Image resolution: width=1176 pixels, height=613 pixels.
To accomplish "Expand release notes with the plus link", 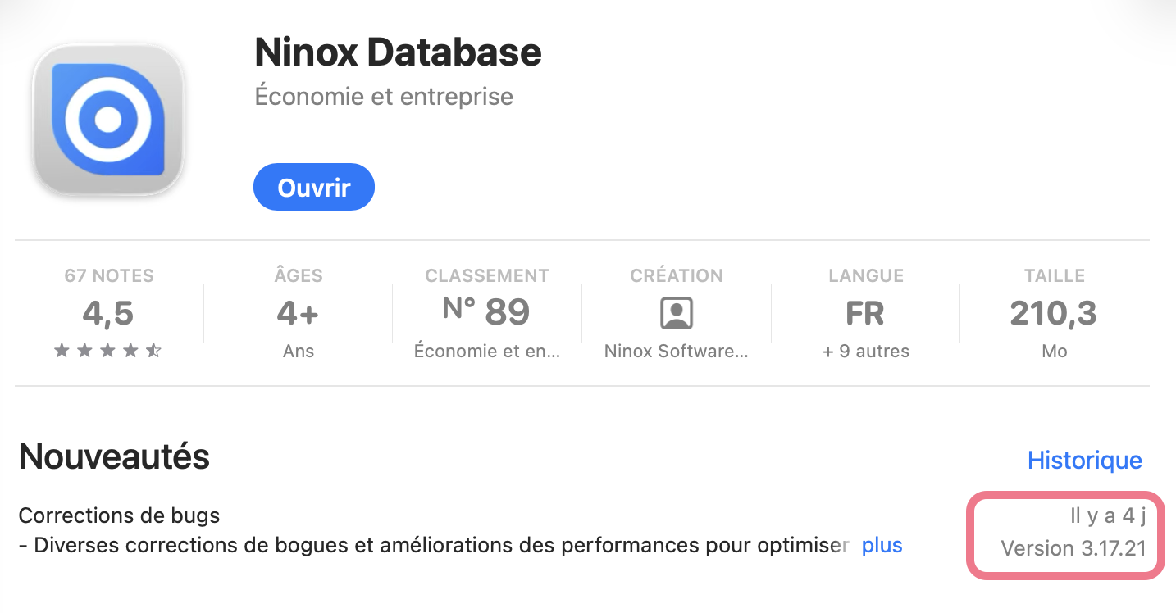I will point(882,546).
